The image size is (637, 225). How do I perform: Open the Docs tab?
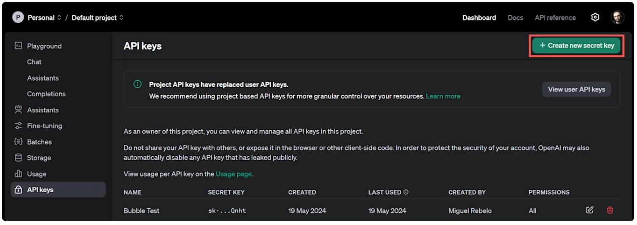(515, 17)
